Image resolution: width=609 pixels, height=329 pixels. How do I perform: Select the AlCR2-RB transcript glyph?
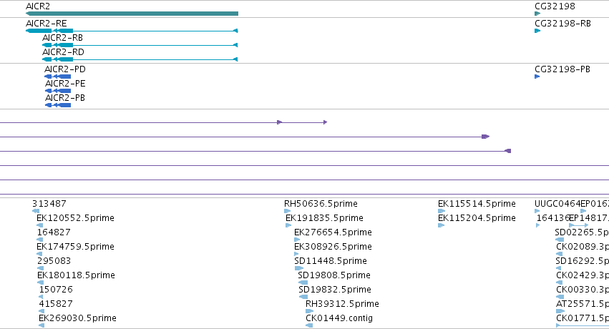(140, 45)
